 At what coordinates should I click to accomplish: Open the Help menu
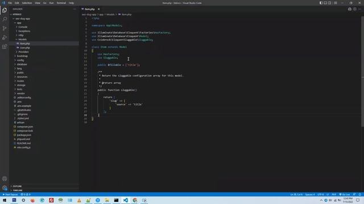pyautogui.click(x=71, y=3)
